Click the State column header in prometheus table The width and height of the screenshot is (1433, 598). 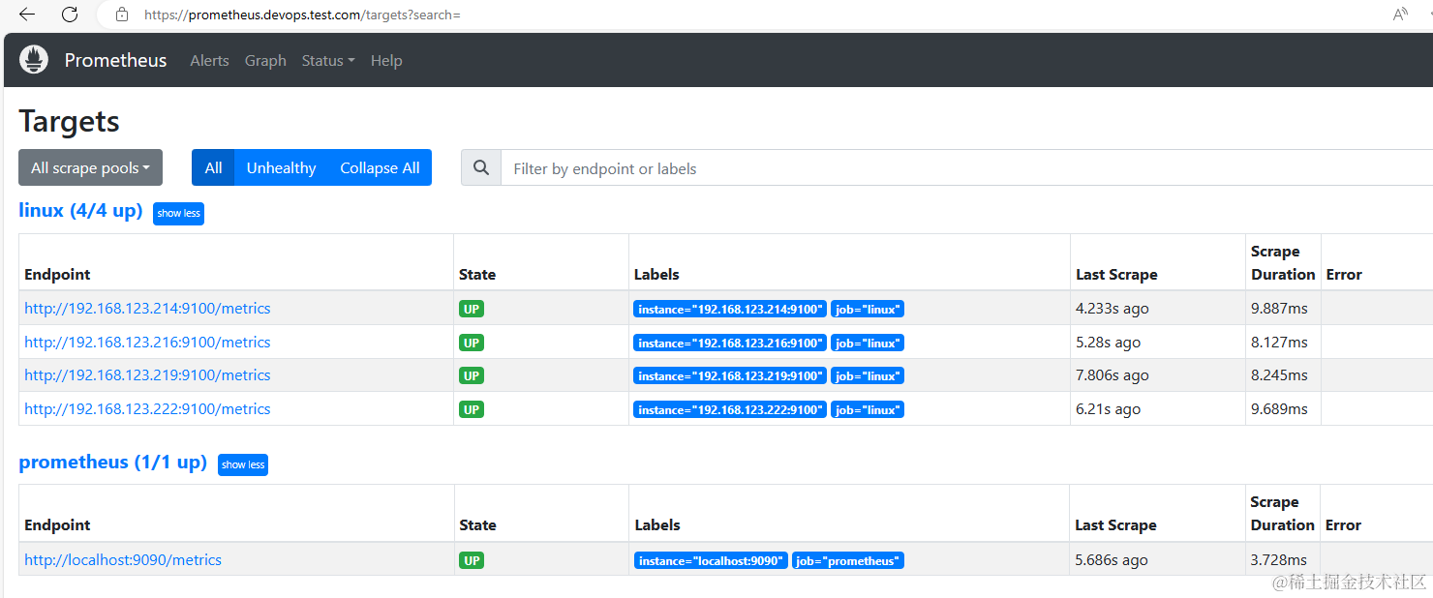coord(477,524)
